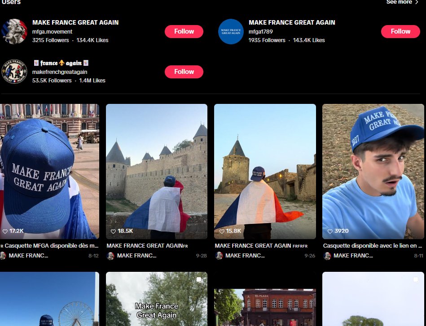Viewport: 426px width, 326px height.
Task: Click the mfga.movement username text
Action: [x=52, y=32]
